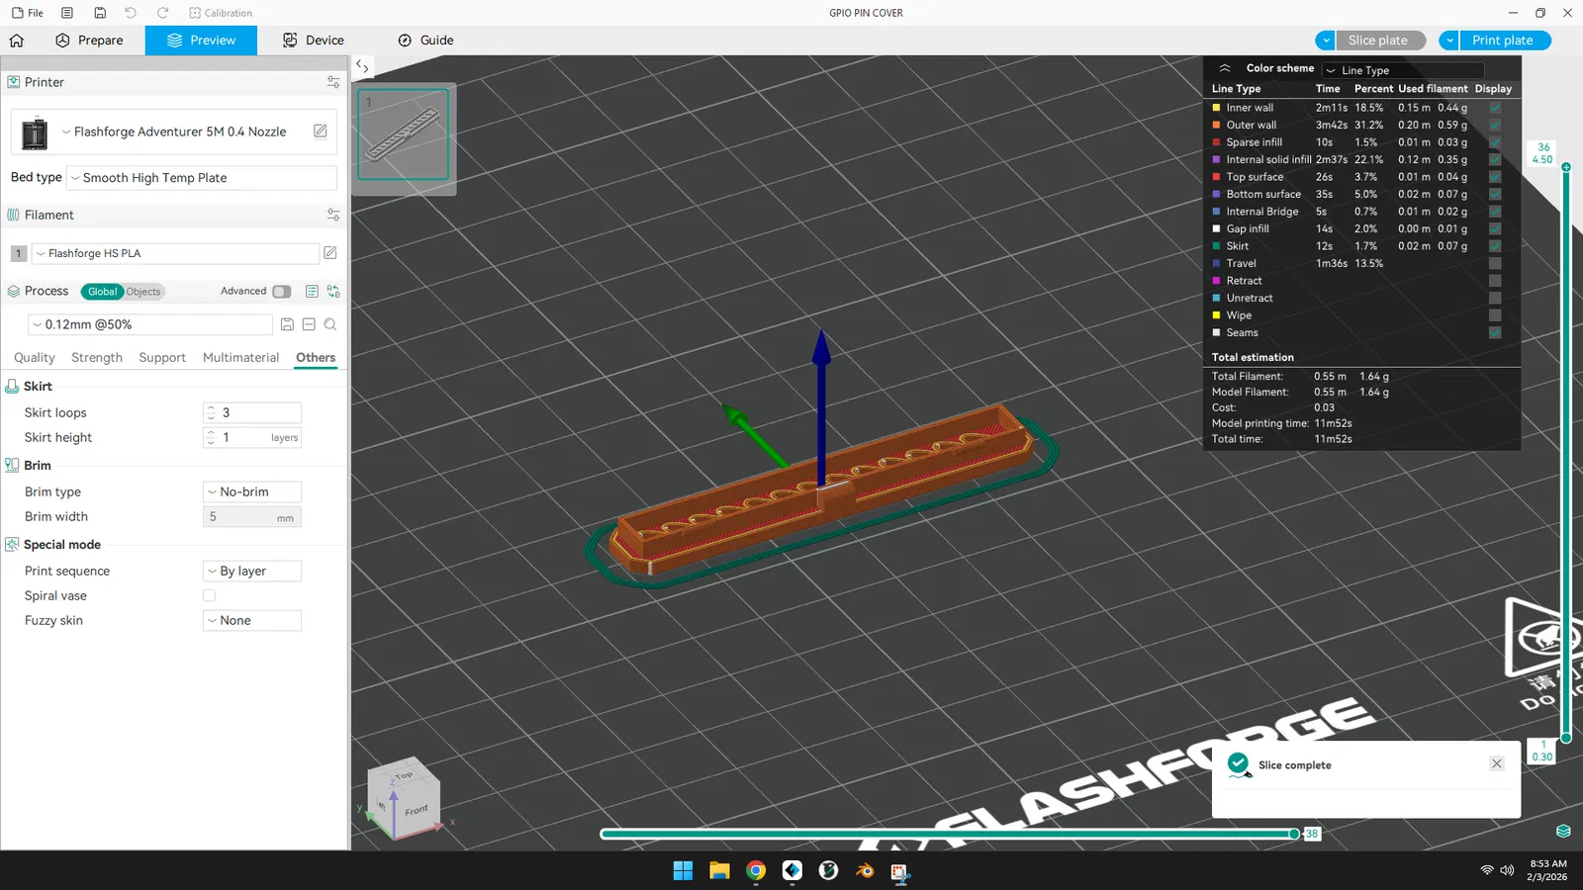Click the Slice plate button
1583x890 pixels.
pos(1381,41)
